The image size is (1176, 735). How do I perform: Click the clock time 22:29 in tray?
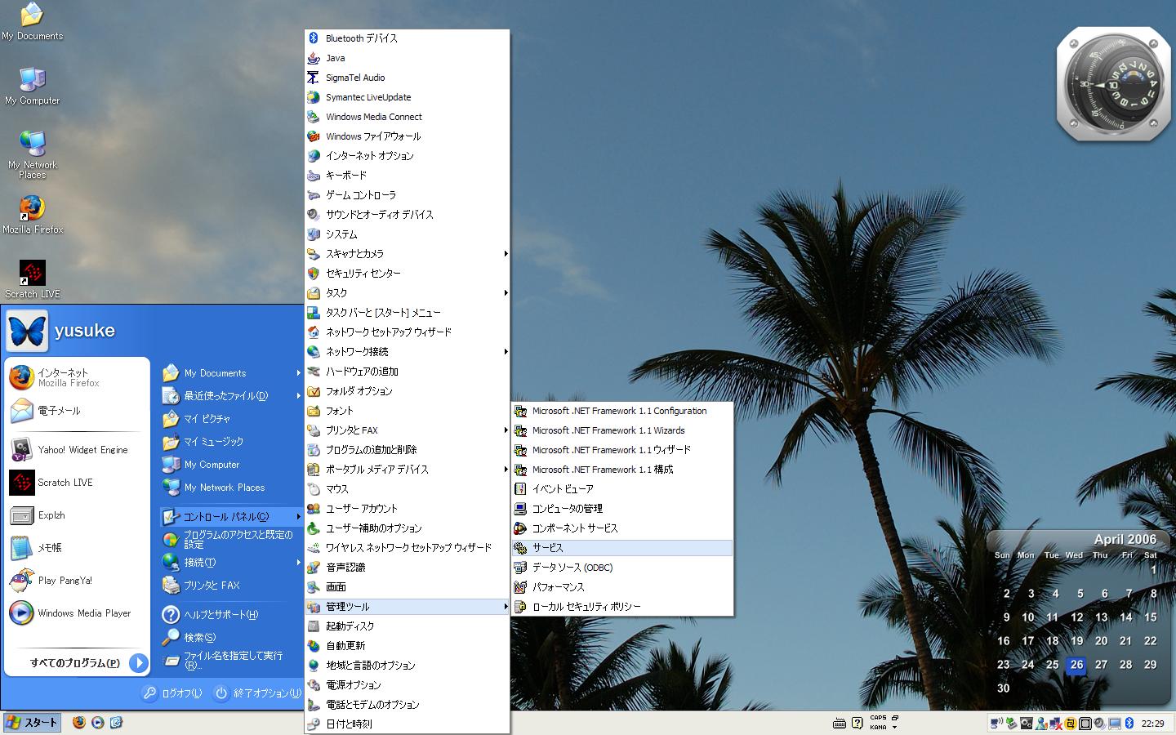coord(1153,724)
